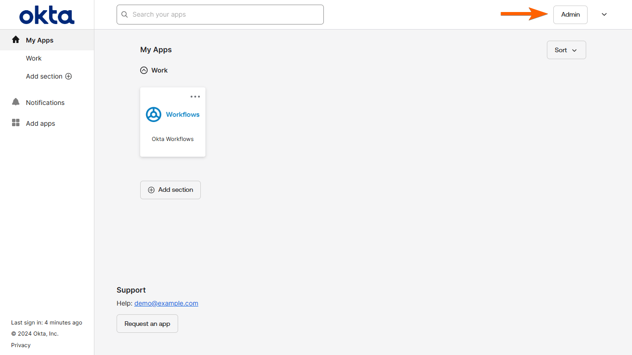Click the plus icon beside Add section in sidebar
Image resolution: width=632 pixels, height=355 pixels.
coord(68,76)
